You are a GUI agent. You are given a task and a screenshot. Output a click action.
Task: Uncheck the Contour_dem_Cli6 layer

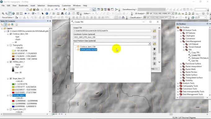(11, 34)
